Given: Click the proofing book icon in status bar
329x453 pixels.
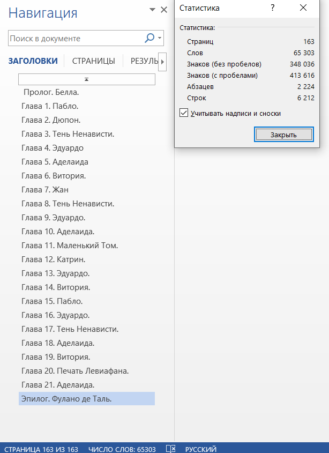Looking at the screenshot, I should point(170,449).
